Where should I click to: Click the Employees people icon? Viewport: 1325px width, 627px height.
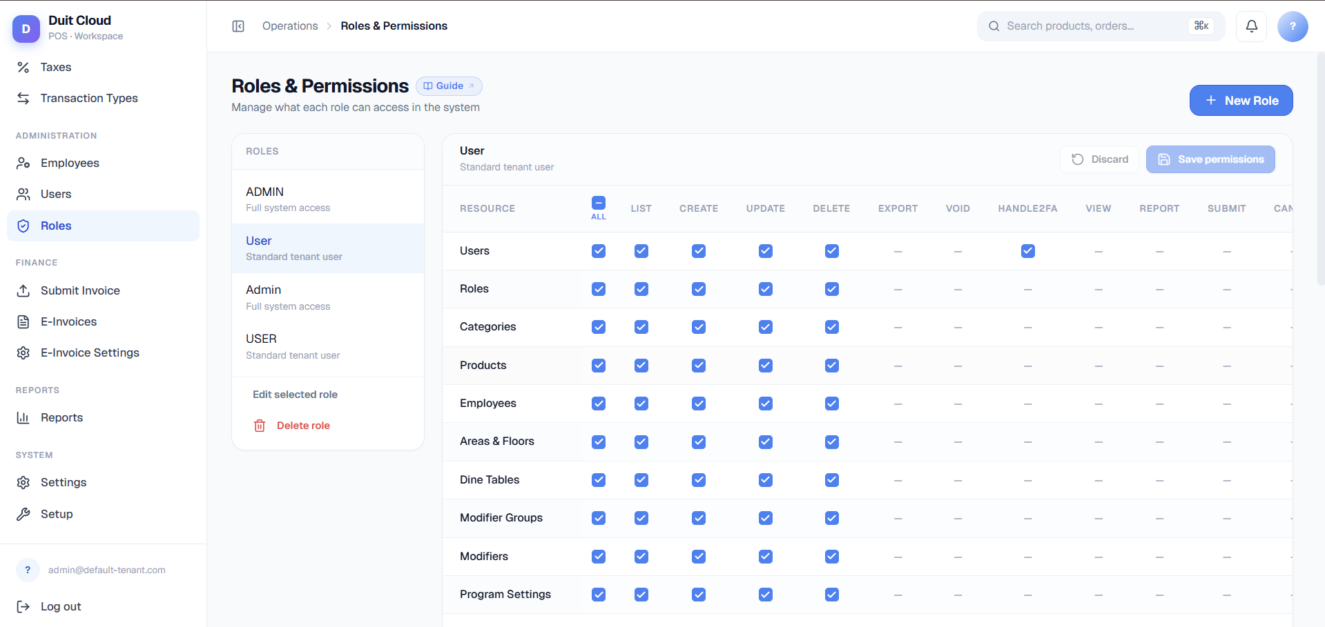pyautogui.click(x=23, y=163)
